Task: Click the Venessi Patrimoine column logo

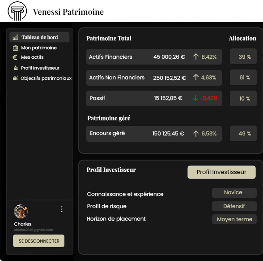Action: (x=17, y=11)
